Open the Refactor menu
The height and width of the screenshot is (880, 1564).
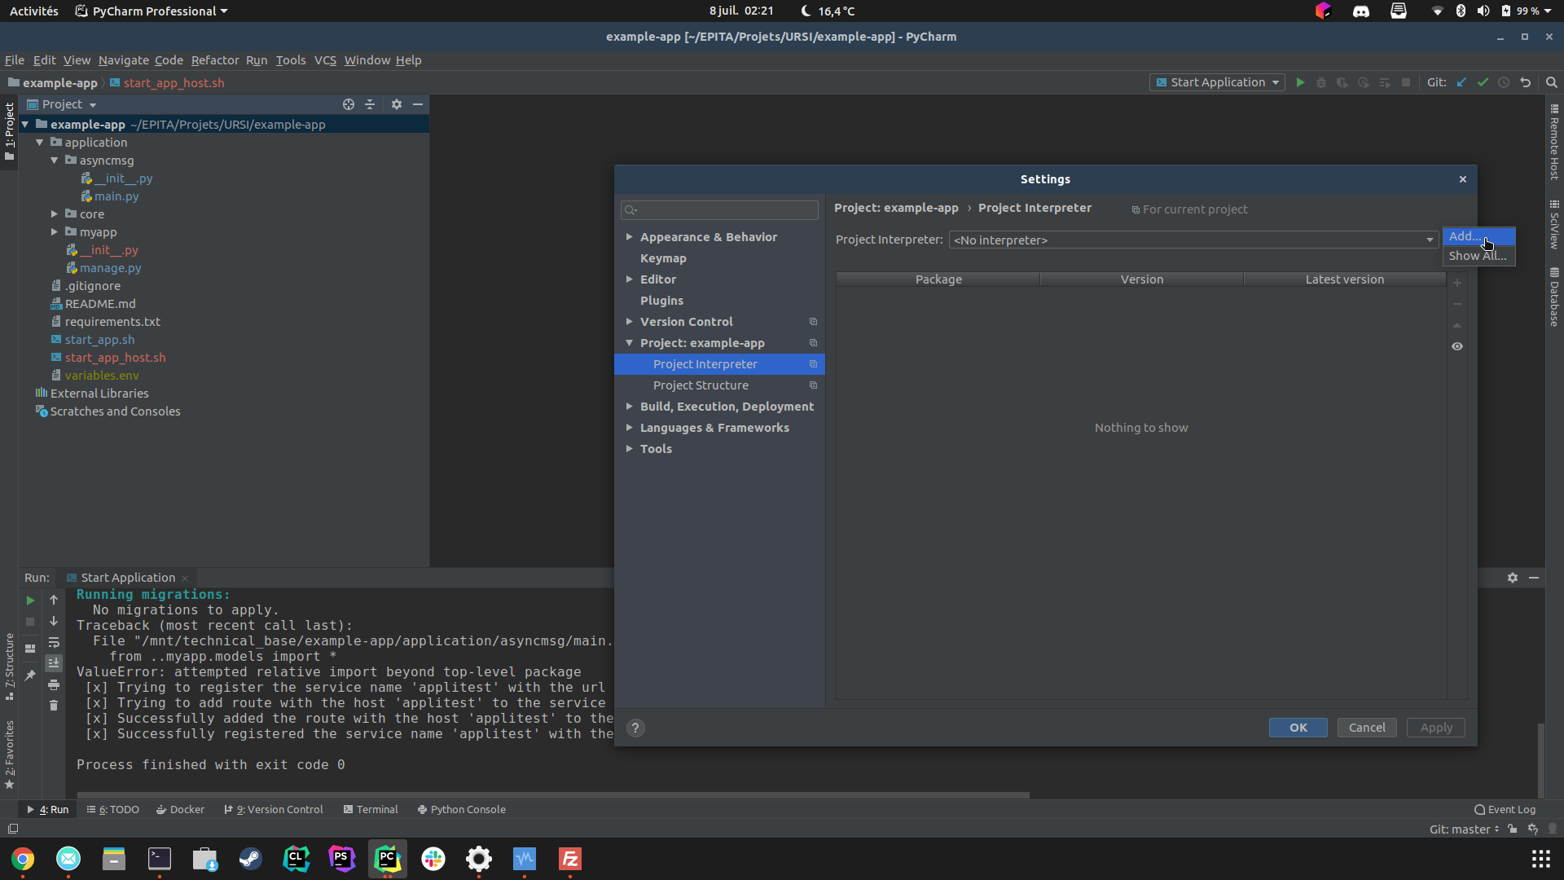215,60
